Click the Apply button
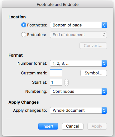 (97, 126)
